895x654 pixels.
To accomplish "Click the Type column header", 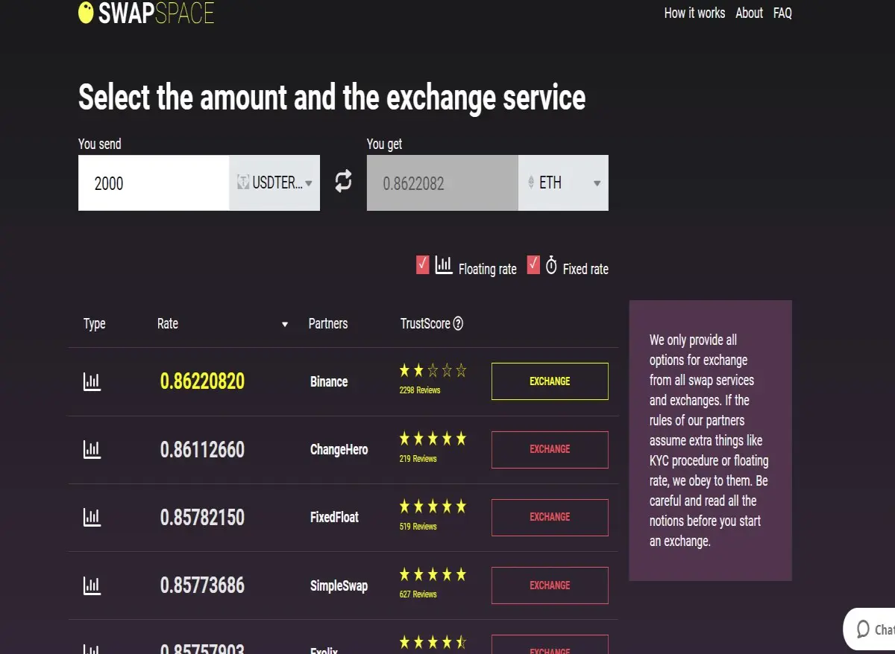I will pyautogui.click(x=94, y=324).
